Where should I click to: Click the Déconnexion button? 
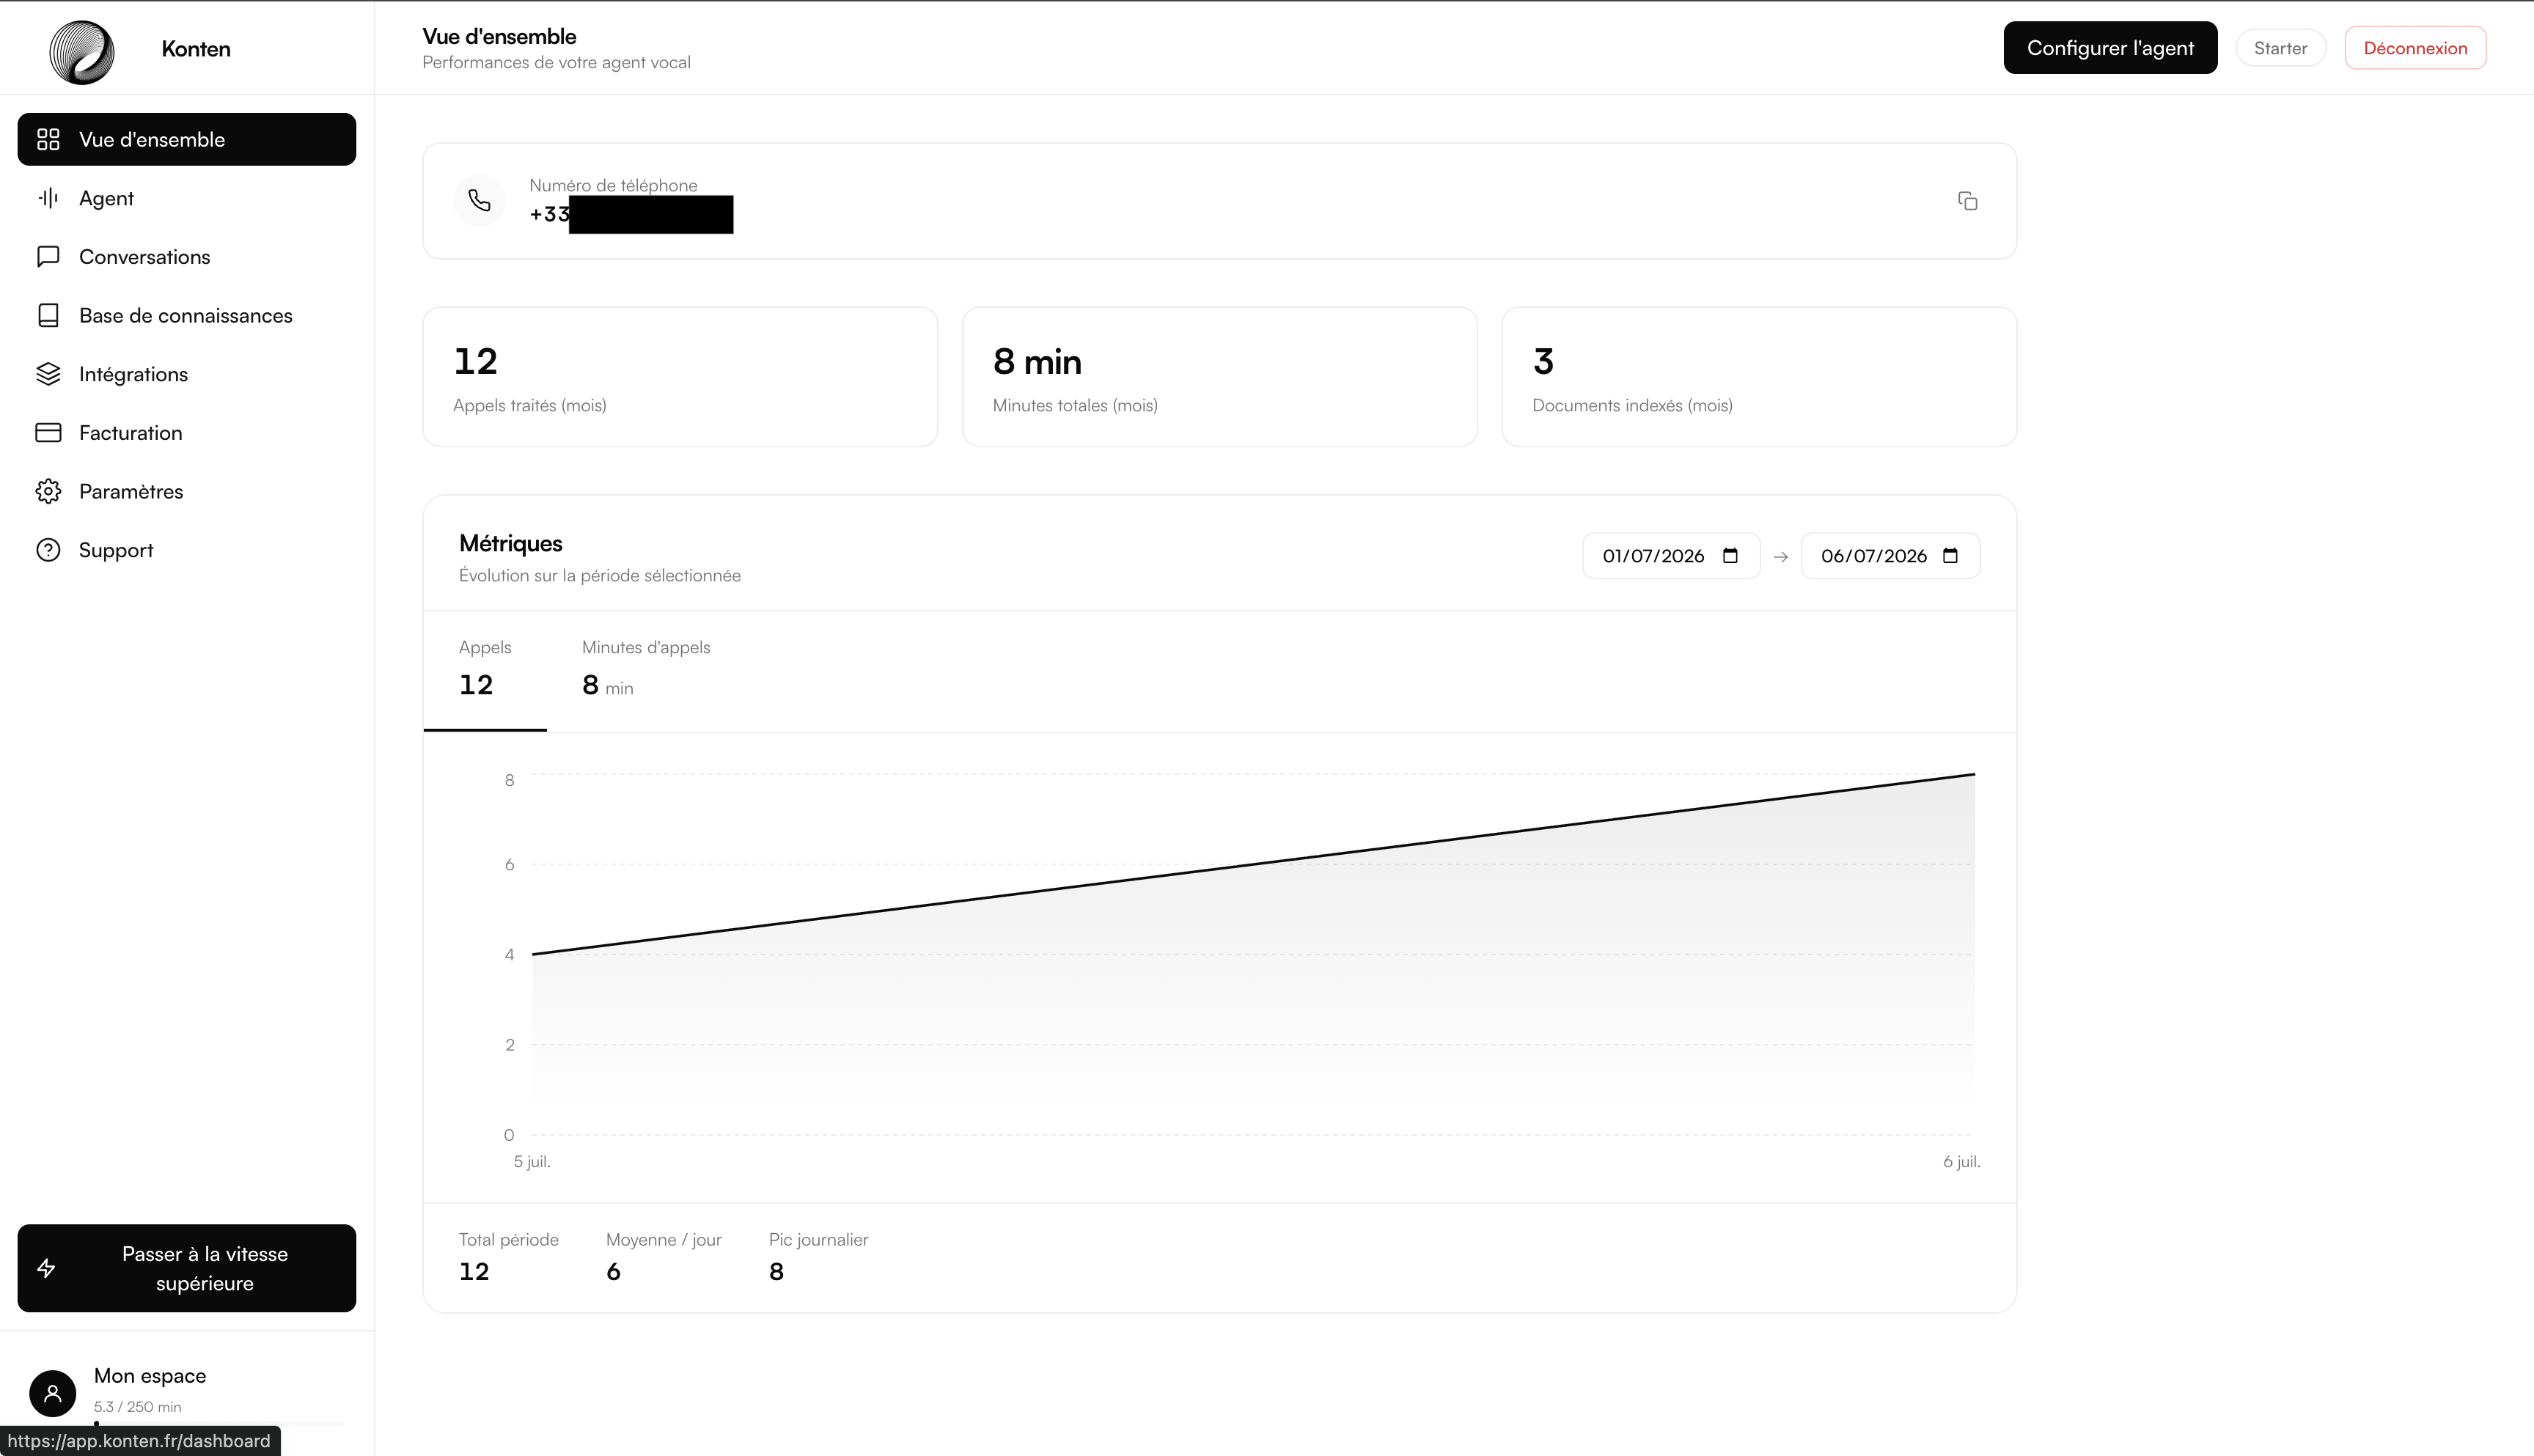coord(2415,48)
